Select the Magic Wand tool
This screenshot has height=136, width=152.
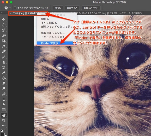4,36
